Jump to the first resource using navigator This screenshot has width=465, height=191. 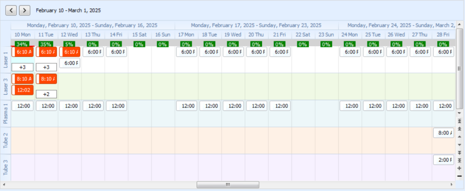tap(459, 121)
